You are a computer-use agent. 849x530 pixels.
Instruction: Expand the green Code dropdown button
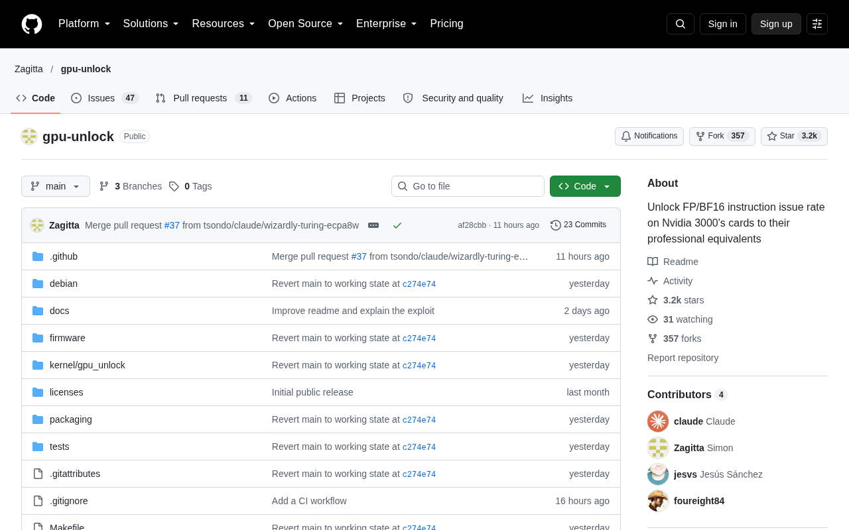(585, 186)
